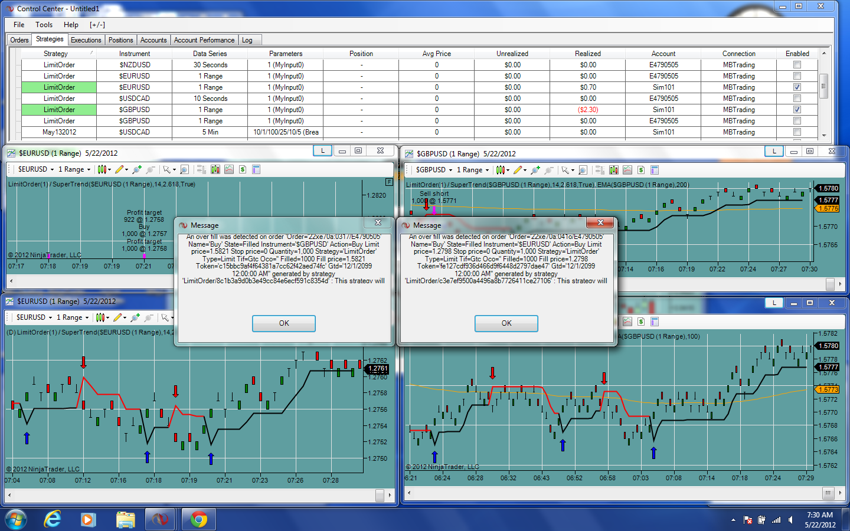The image size is (850, 531).
Task: Switch to the Positions tab
Action: coord(121,40)
